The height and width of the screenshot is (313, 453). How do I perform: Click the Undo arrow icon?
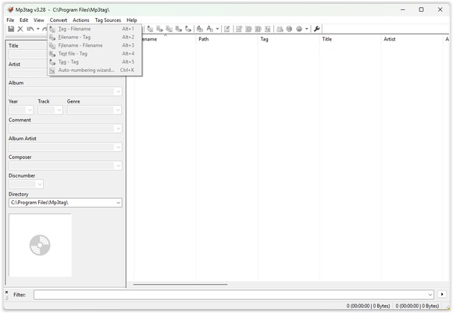click(x=30, y=29)
